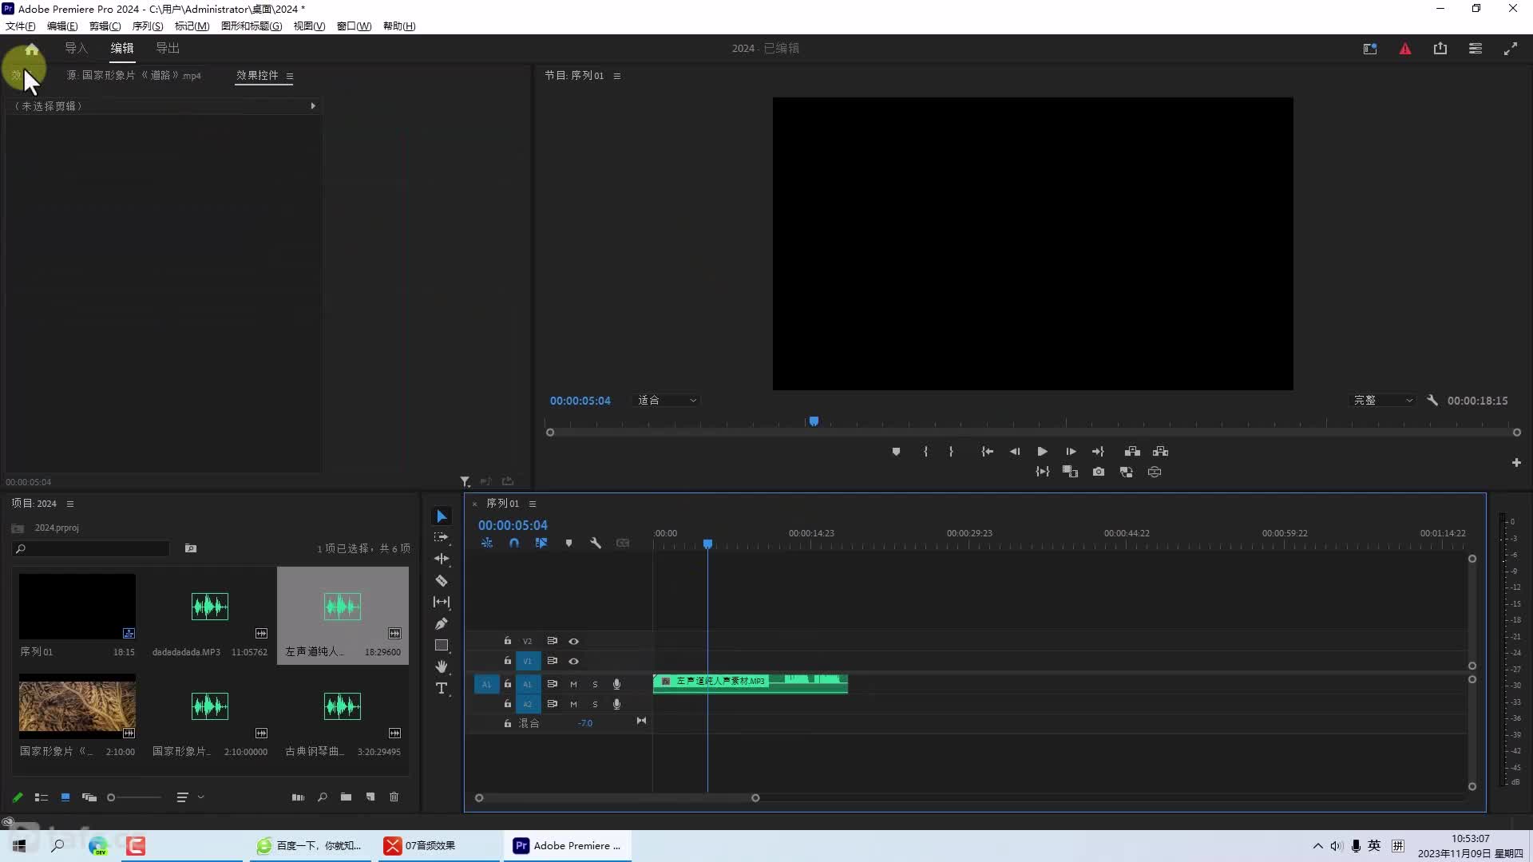Open program monitor 序列01 panel menu

[617, 76]
